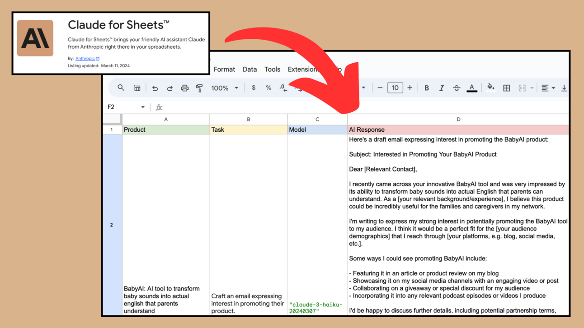
Task: Select column A header
Action: point(166,120)
